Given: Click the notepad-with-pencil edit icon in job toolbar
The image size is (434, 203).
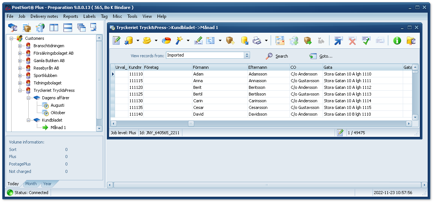Looking at the screenshot, I should (x=117, y=41).
